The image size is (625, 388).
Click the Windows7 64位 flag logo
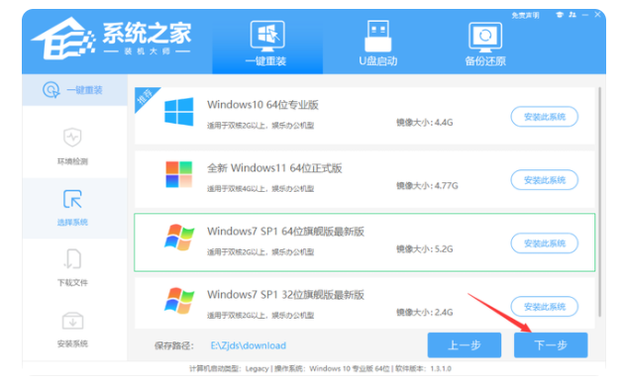pyautogui.click(x=179, y=238)
